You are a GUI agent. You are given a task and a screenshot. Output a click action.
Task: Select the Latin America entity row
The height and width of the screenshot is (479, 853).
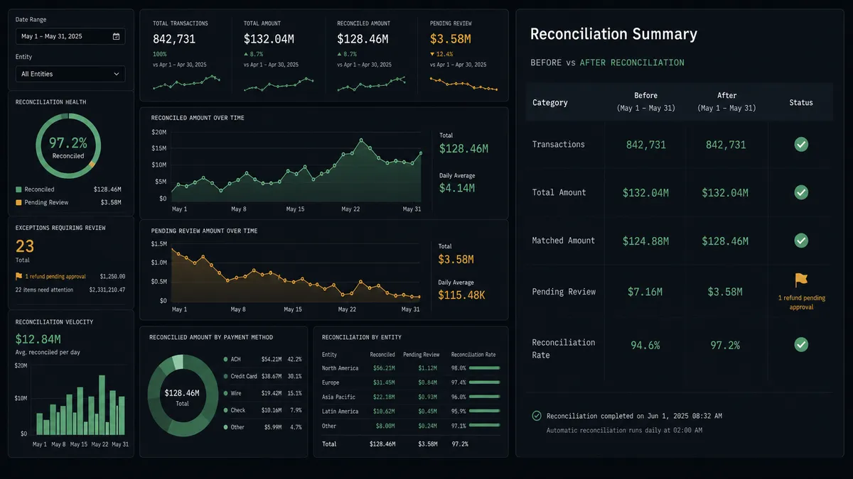click(x=411, y=412)
